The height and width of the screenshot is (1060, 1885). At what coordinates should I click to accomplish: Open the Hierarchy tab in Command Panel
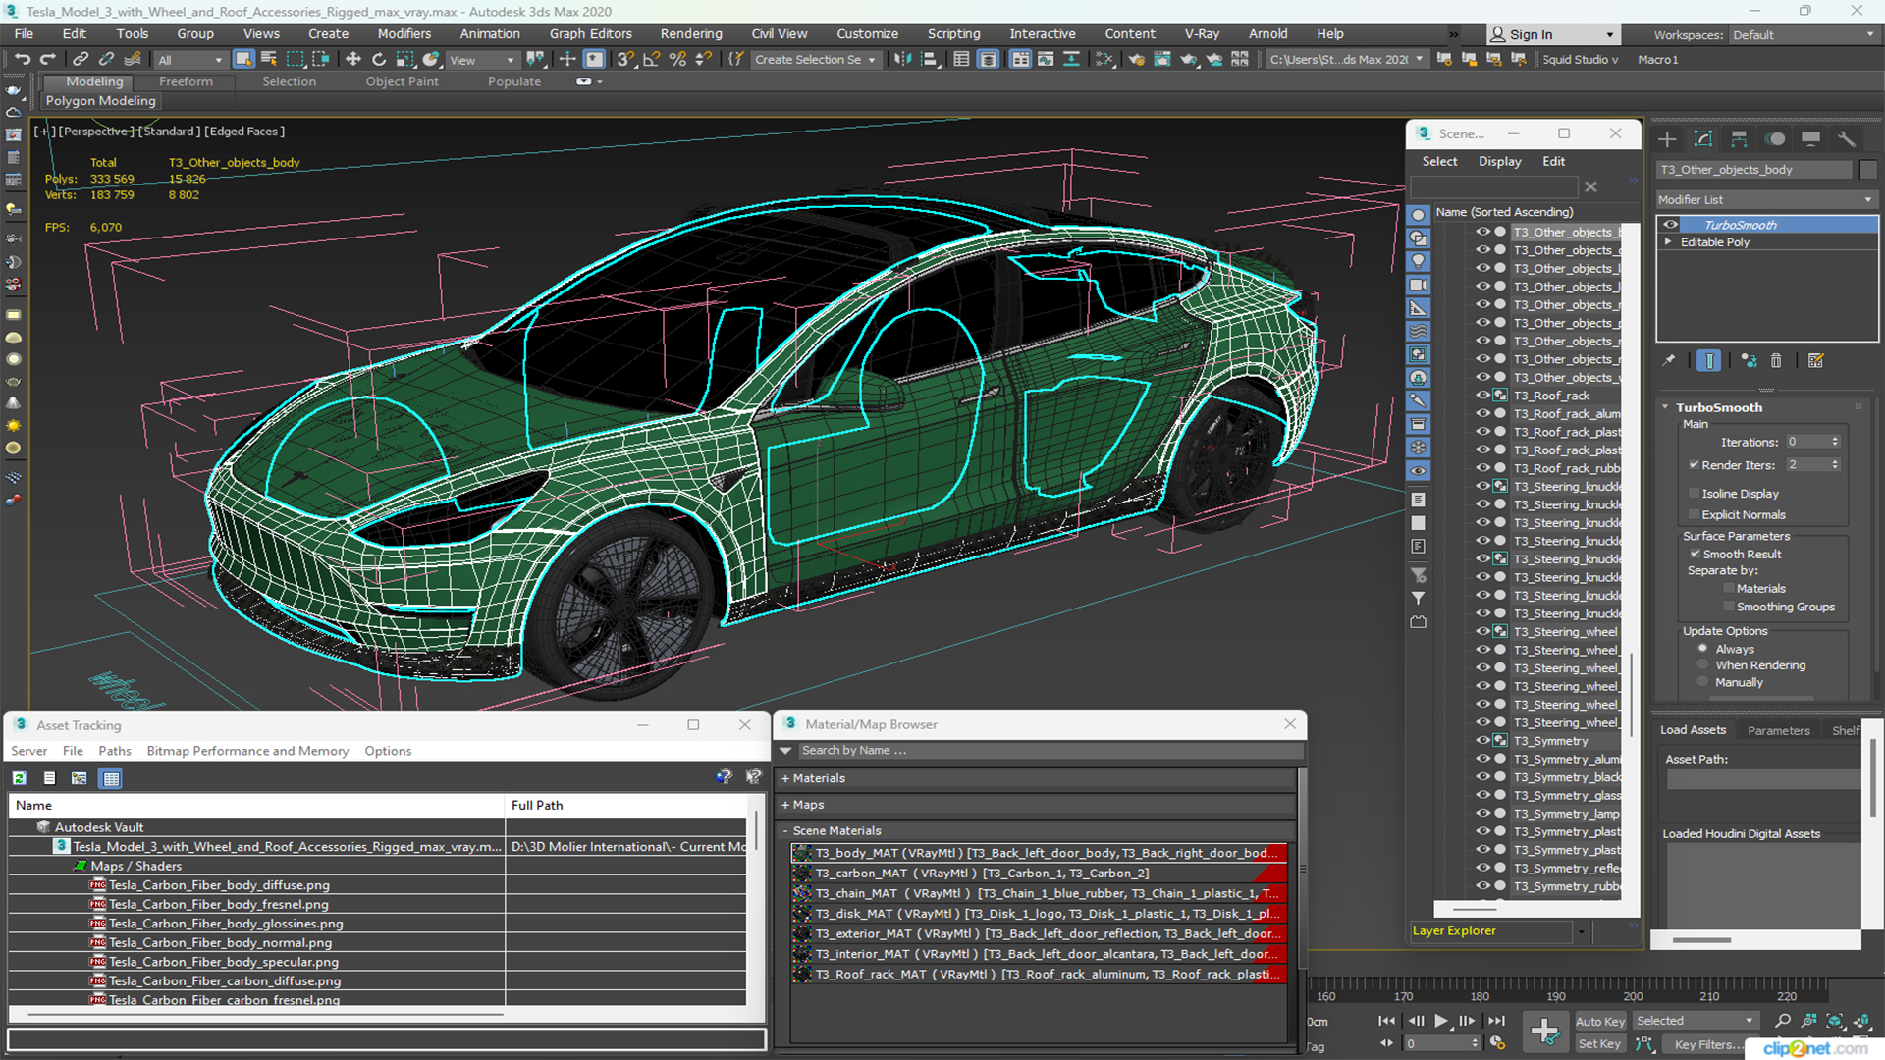tap(1739, 139)
